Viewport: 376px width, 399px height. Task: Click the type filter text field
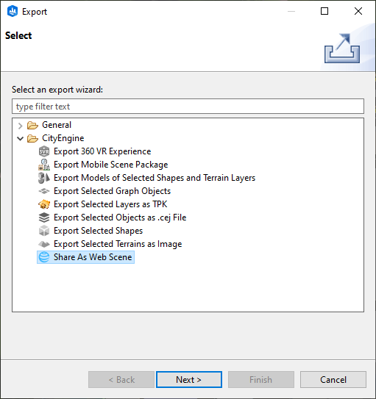click(188, 107)
